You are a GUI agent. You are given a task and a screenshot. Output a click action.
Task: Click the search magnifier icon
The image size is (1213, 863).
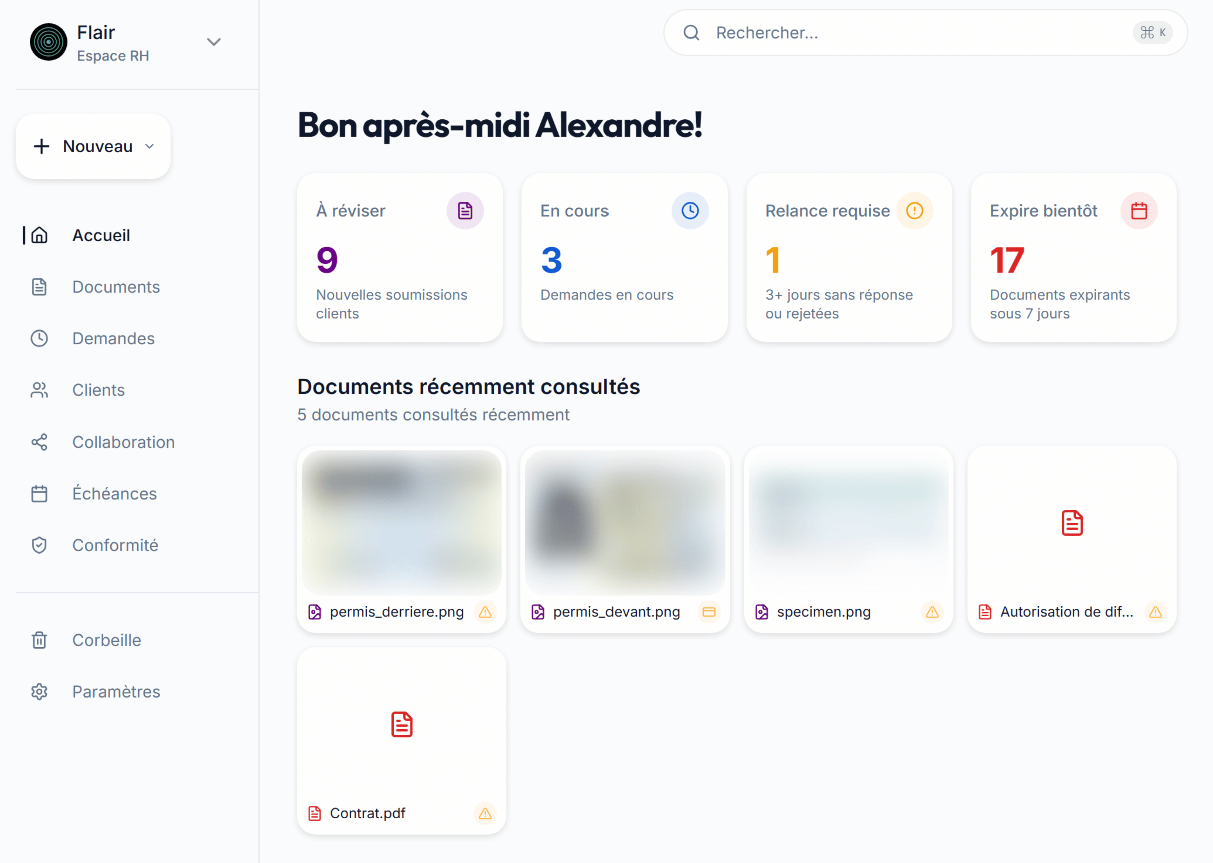(x=691, y=33)
